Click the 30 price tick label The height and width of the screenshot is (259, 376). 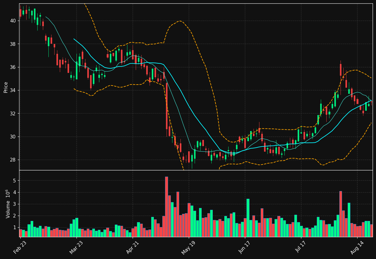[x=13, y=137]
